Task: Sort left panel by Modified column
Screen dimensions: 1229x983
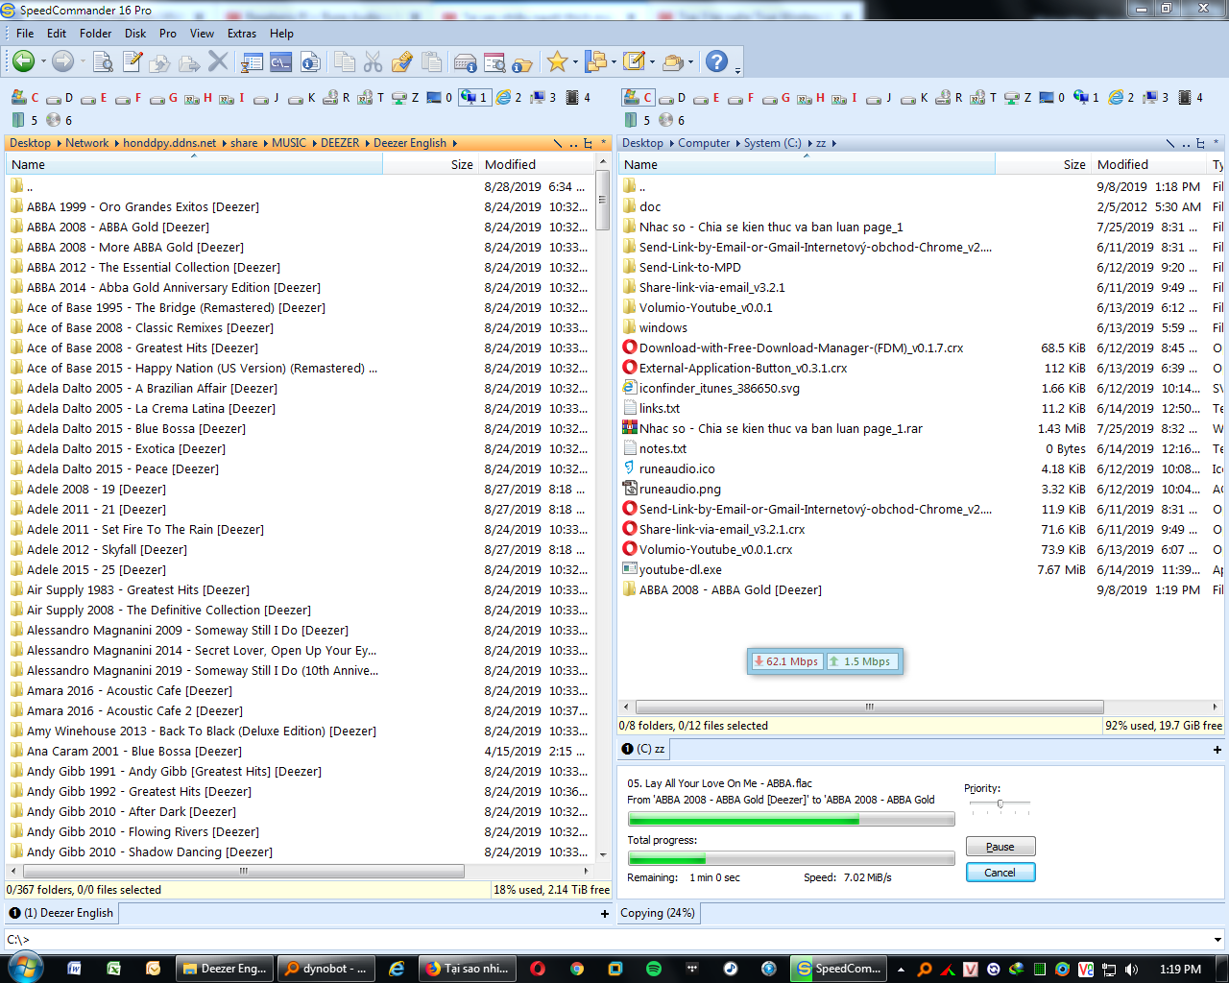Action: [x=535, y=164]
